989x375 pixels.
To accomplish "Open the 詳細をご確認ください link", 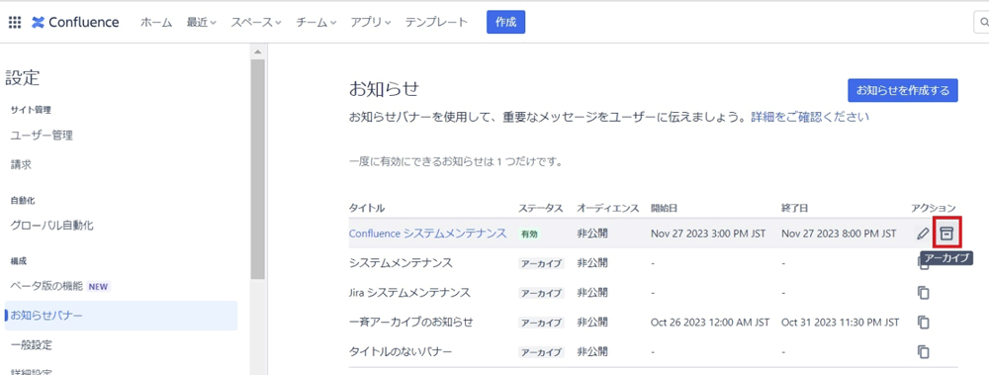I will 810,117.
